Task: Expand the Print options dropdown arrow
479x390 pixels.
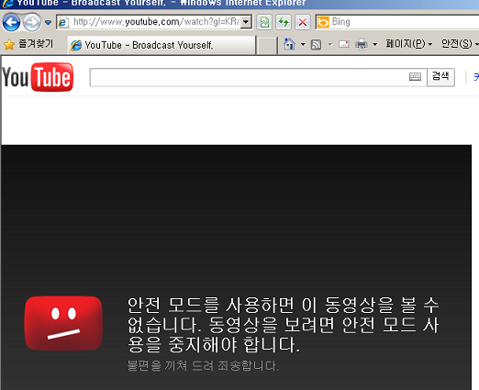Action: point(375,44)
